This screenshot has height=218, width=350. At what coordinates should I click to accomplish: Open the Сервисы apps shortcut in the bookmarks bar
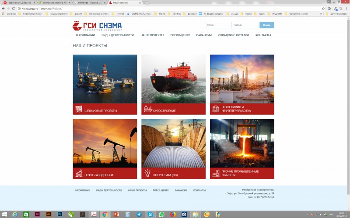[9, 14]
